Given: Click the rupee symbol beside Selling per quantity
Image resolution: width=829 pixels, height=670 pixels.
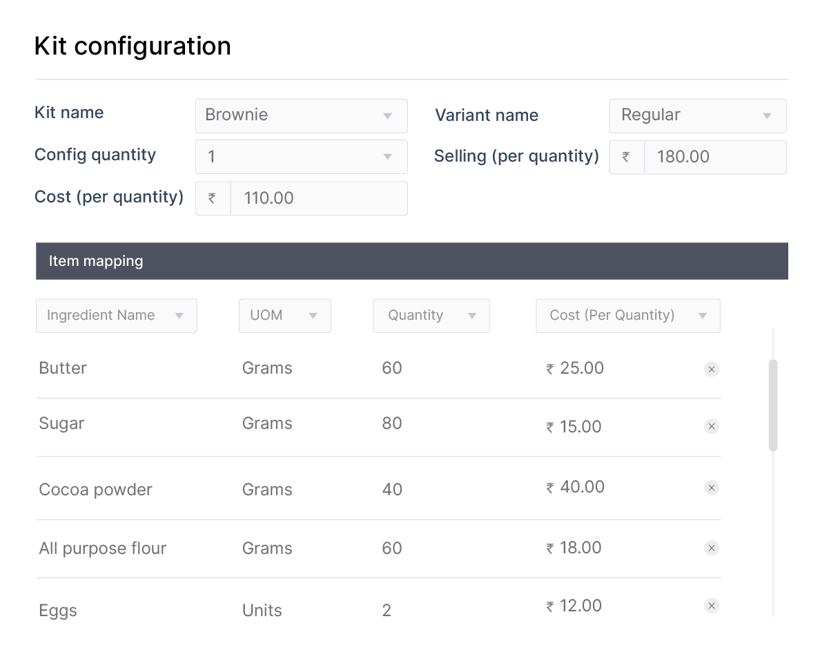Looking at the screenshot, I should point(626,157).
